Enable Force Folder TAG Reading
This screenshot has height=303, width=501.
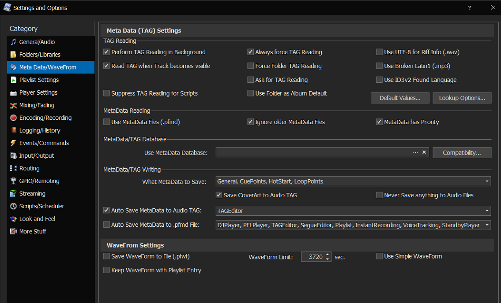(251, 66)
